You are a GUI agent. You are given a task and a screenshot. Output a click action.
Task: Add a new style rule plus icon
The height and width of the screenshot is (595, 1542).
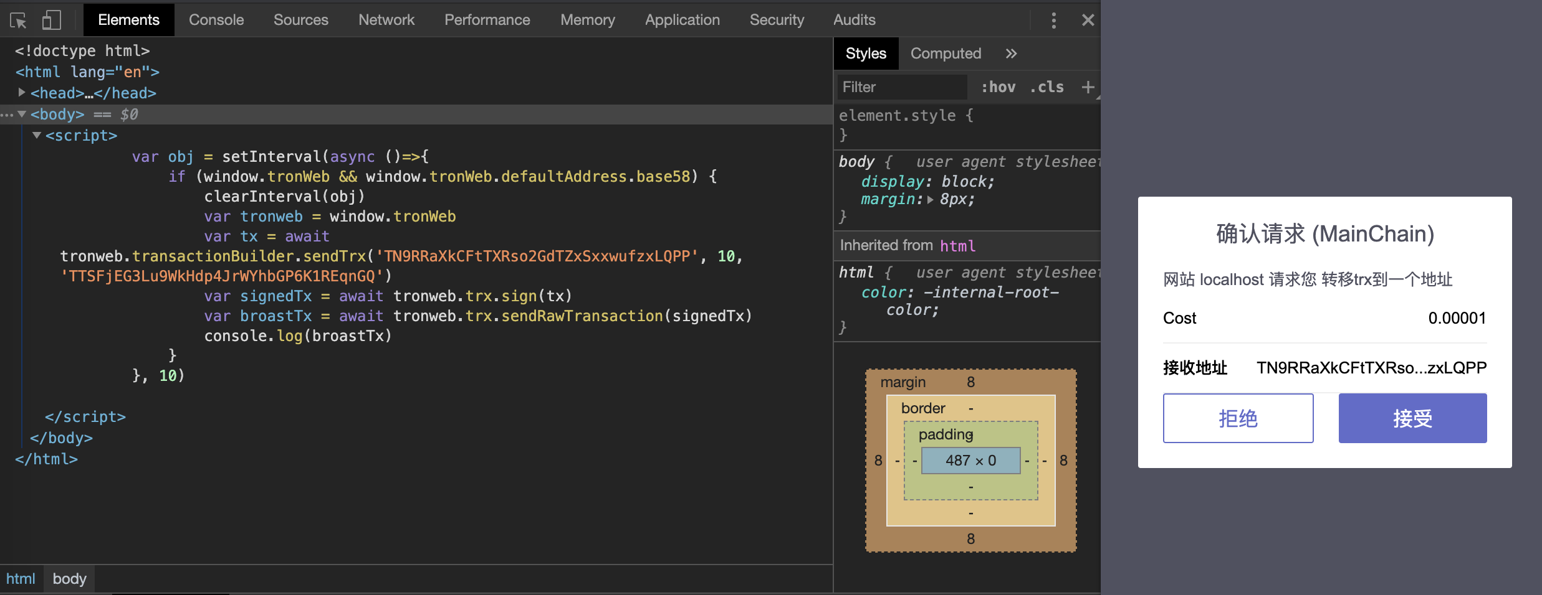(1088, 87)
